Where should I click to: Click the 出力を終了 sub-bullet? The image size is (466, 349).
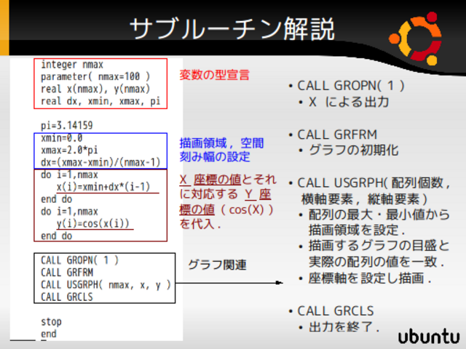point(343,326)
